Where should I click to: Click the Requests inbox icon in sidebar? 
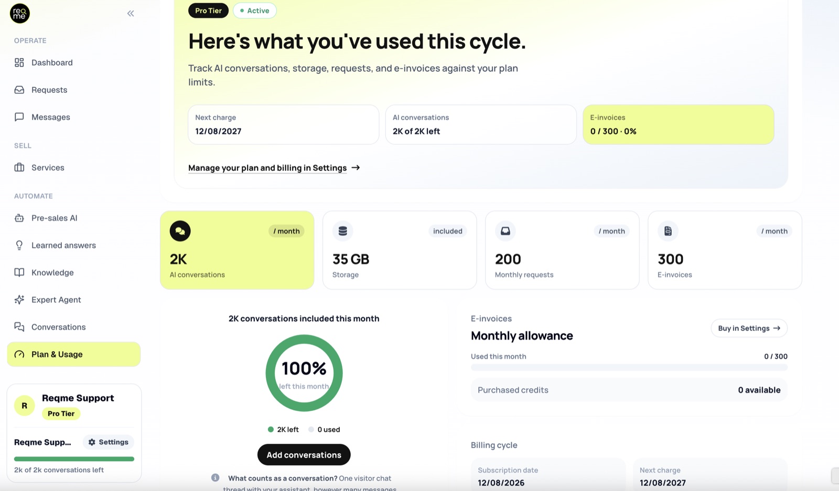19,90
